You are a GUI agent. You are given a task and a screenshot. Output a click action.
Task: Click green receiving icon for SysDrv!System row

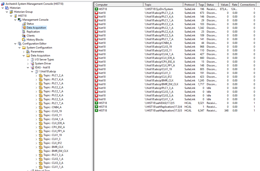(x=96, y=9)
